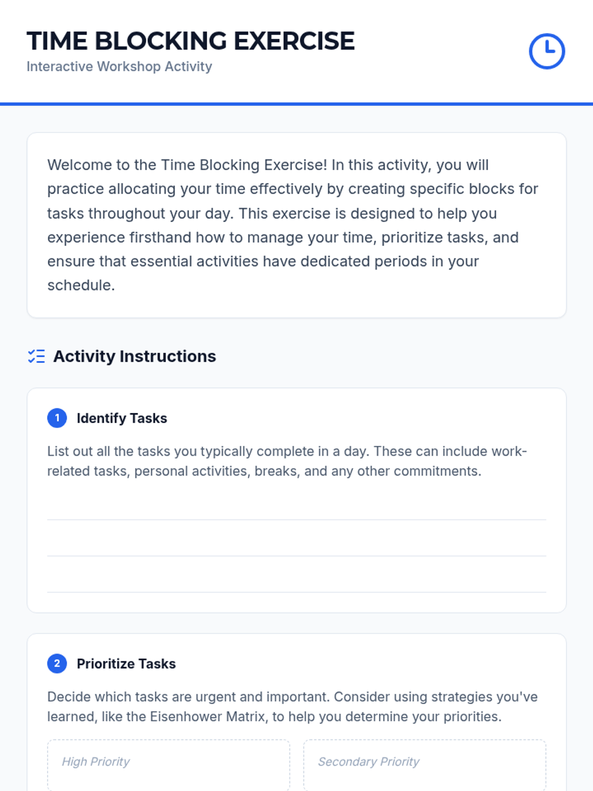593x791 pixels.
Task: Click the blue header divider bar
Action: click(296, 104)
